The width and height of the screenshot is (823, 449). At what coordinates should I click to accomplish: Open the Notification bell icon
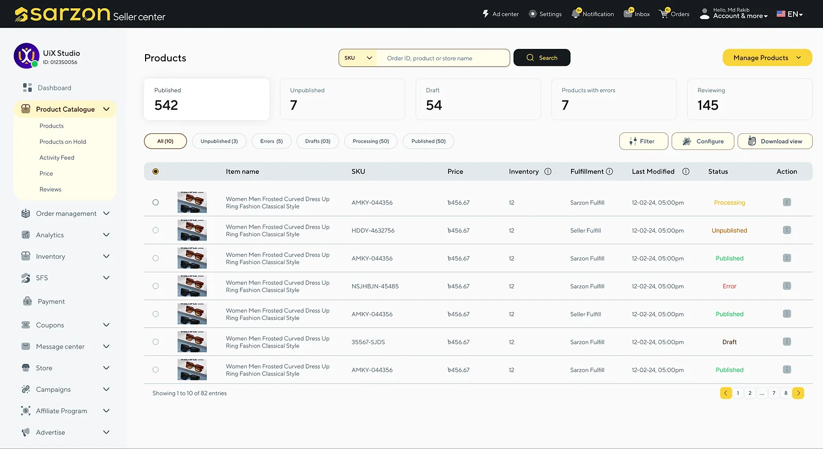coord(576,13)
